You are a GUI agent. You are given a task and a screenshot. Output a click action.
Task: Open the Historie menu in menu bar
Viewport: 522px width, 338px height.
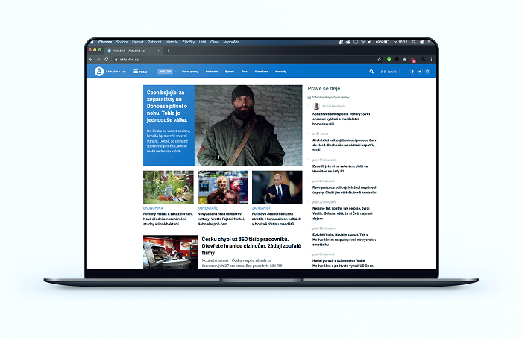tap(172, 41)
